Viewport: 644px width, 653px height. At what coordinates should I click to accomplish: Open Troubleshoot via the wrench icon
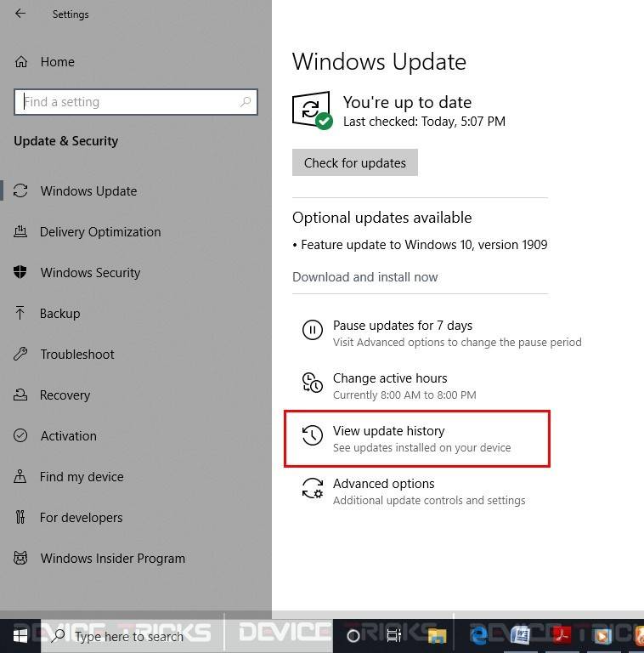coord(20,354)
